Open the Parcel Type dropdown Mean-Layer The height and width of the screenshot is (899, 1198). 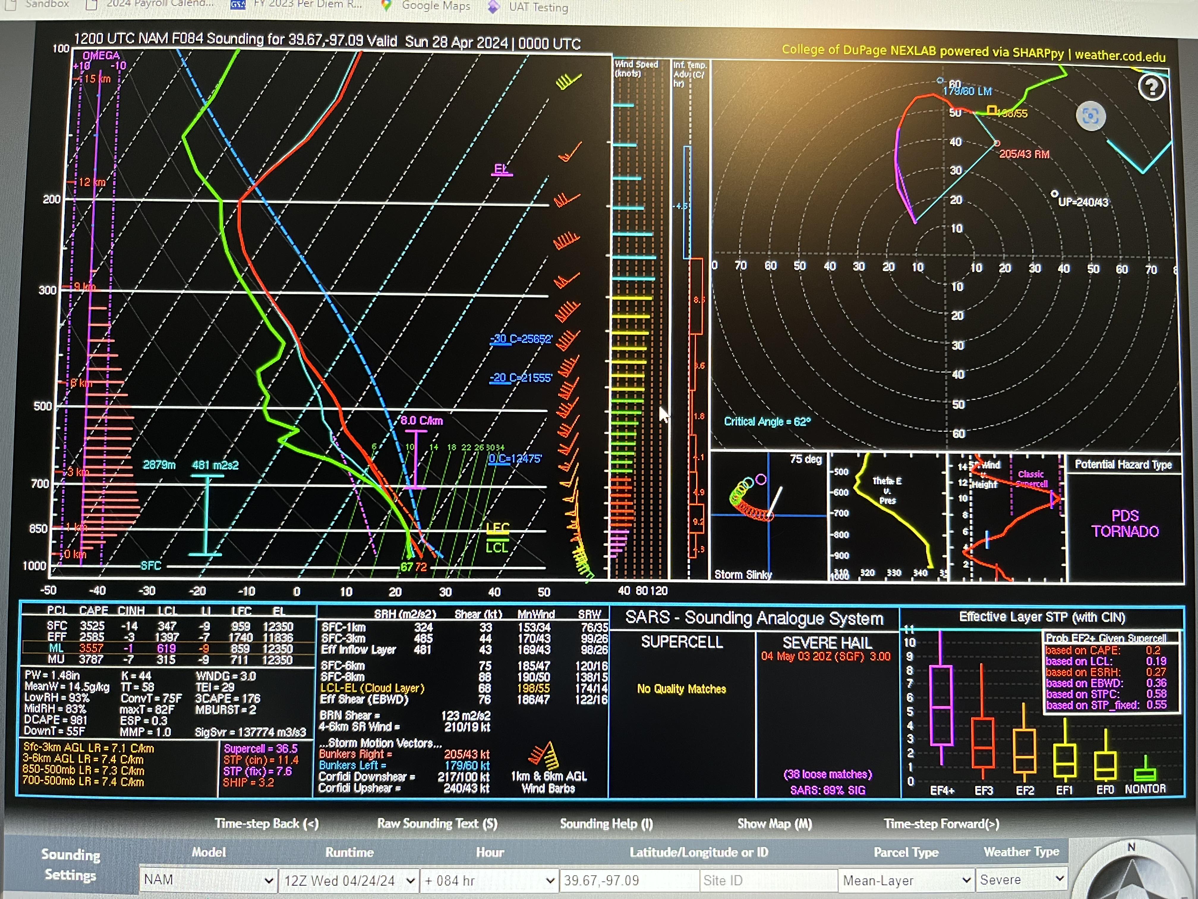tap(906, 881)
